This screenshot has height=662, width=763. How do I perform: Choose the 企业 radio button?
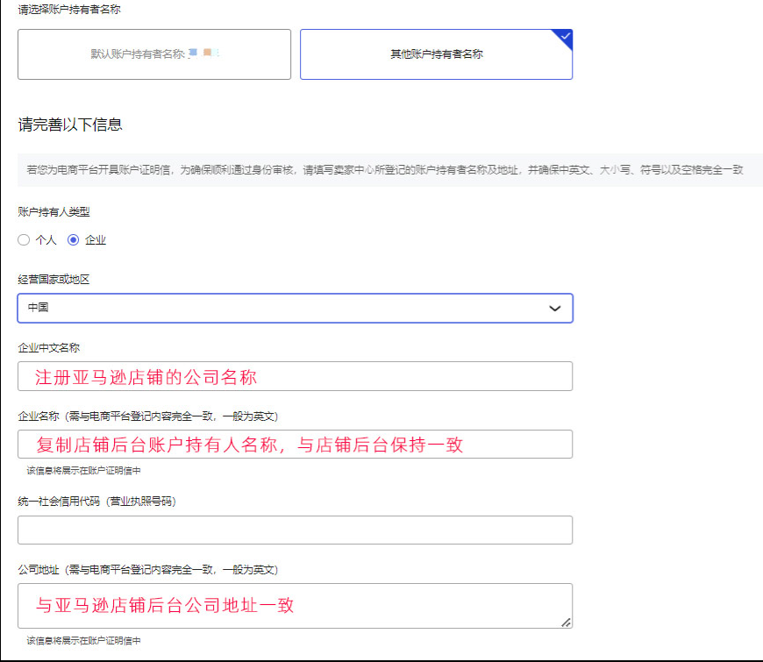click(73, 239)
